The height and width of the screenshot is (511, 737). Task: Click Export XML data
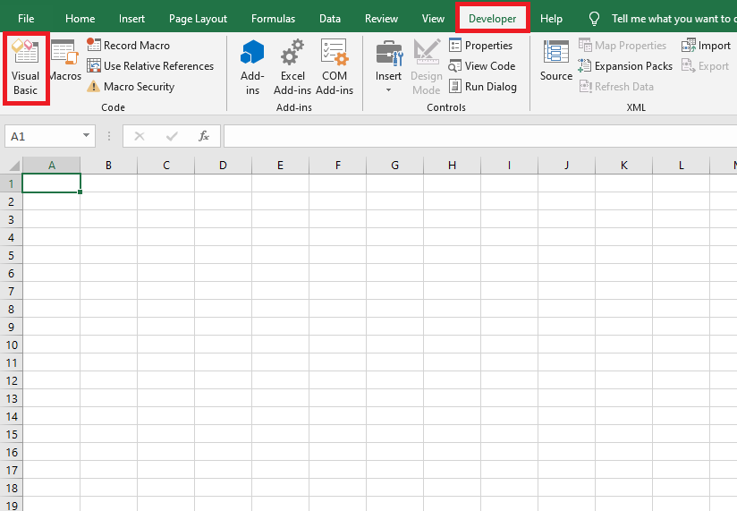[x=705, y=66]
